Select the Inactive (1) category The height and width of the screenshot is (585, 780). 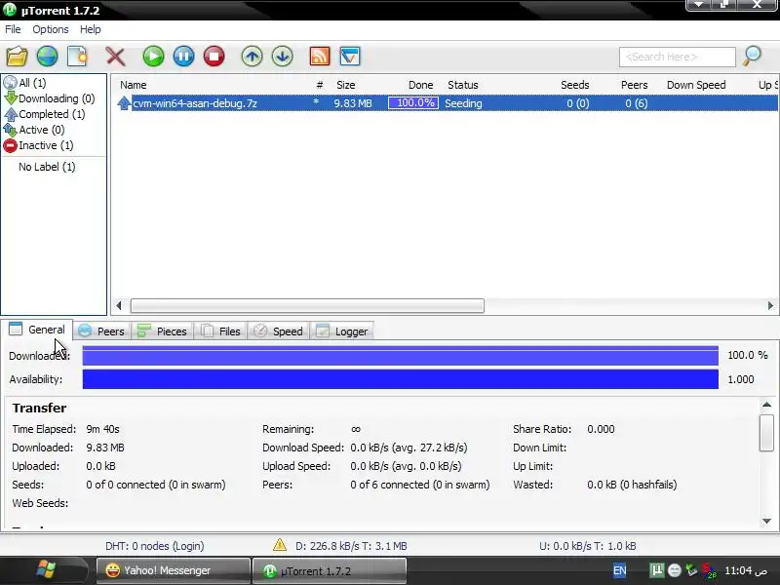click(38, 145)
